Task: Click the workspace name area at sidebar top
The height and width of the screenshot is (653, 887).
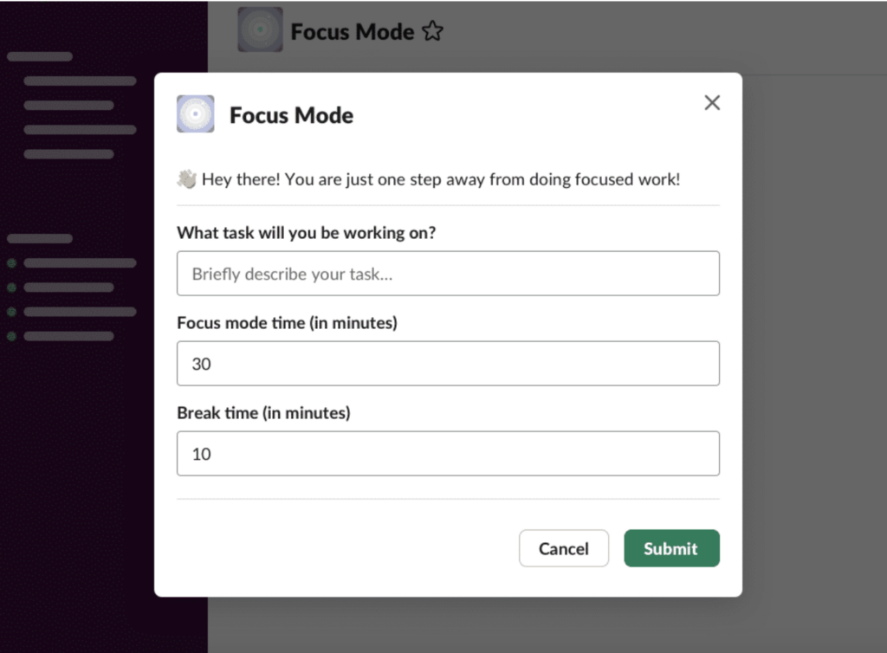Action: point(39,56)
